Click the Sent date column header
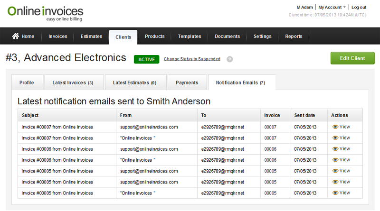 (x=305, y=115)
